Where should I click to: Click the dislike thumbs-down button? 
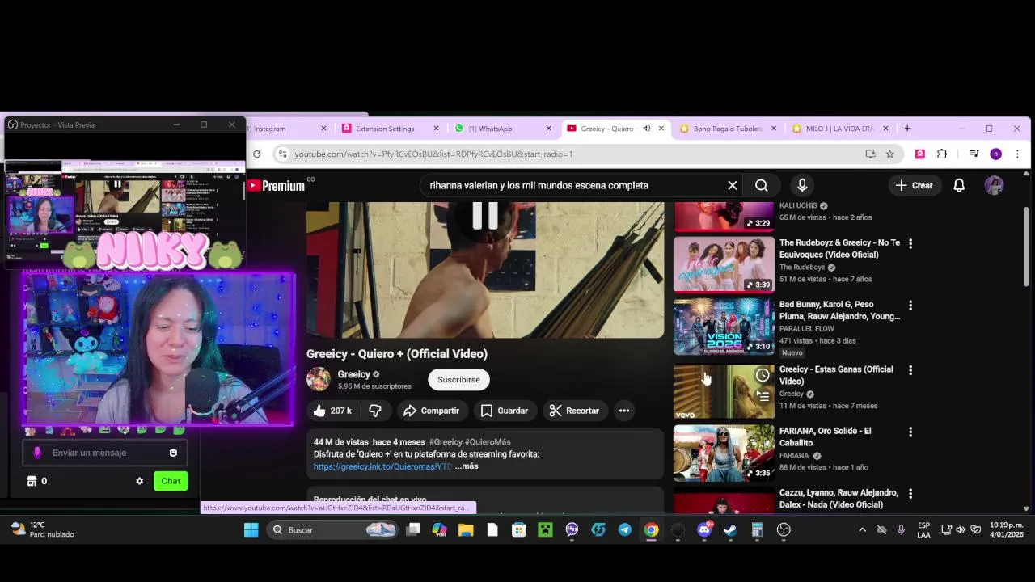375,411
